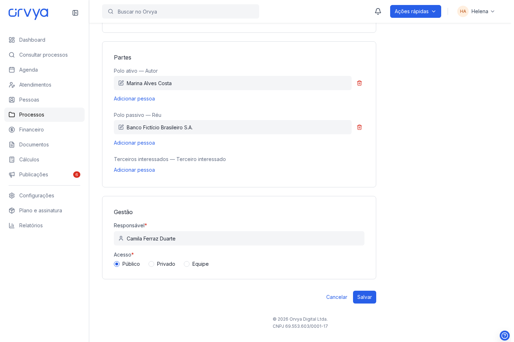Select Equipe access option
Viewport: 514px width, 342px height.
coord(187,264)
